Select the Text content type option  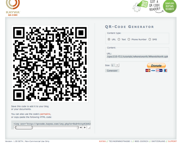pyautogui.click(x=119, y=39)
